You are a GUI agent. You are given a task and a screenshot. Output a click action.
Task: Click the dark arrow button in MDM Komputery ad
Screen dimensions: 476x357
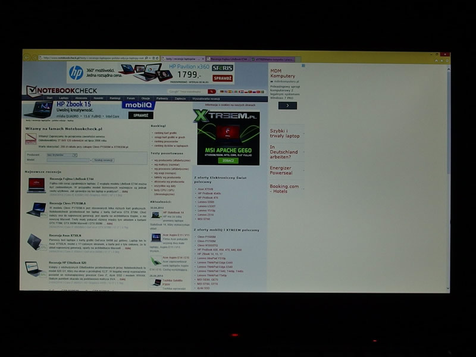pos(287,105)
